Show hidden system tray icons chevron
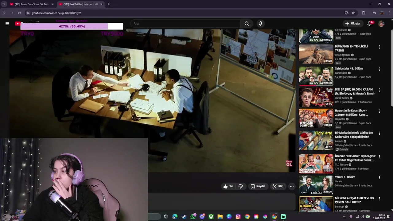393x221 pixels. (344, 217)
